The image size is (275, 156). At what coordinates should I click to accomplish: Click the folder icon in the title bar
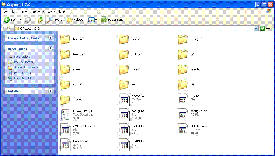[x=4, y=4]
